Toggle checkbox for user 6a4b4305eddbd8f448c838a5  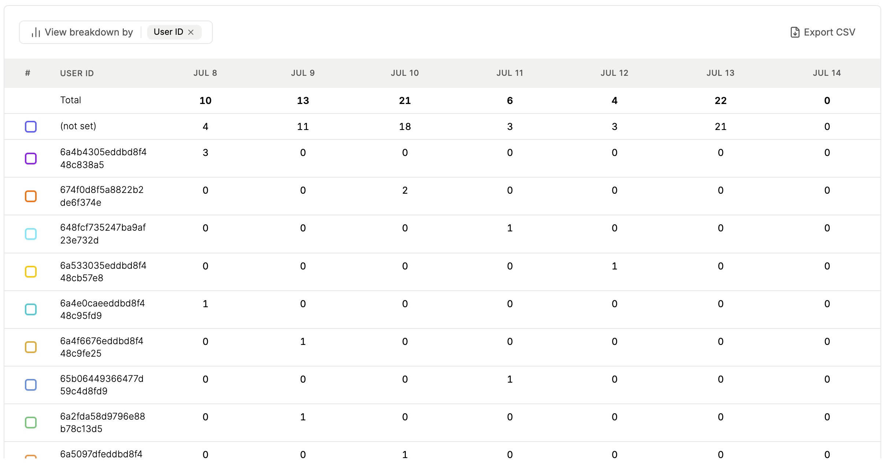tap(31, 159)
